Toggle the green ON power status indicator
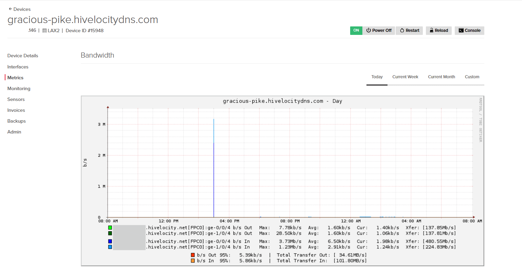The width and height of the screenshot is (522, 271). point(356,30)
